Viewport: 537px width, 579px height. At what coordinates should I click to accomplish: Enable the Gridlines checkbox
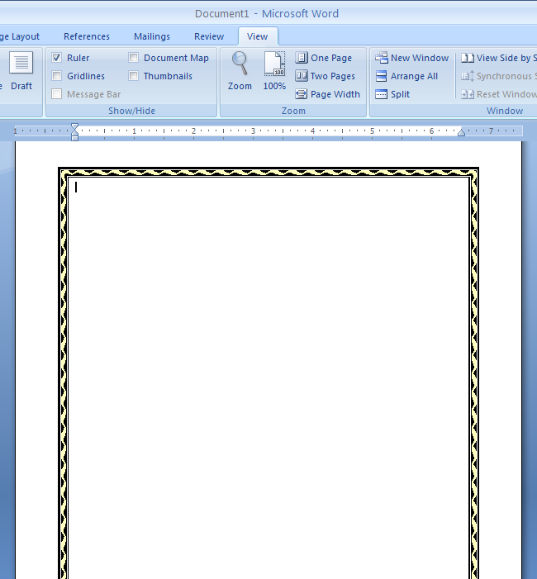pos(56,76)
